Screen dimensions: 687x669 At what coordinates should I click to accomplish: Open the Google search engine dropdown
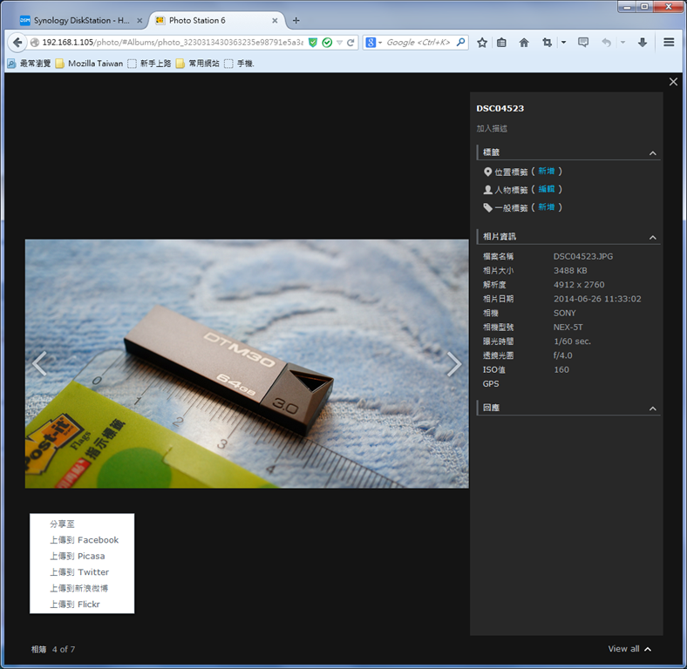coord(380,43)
